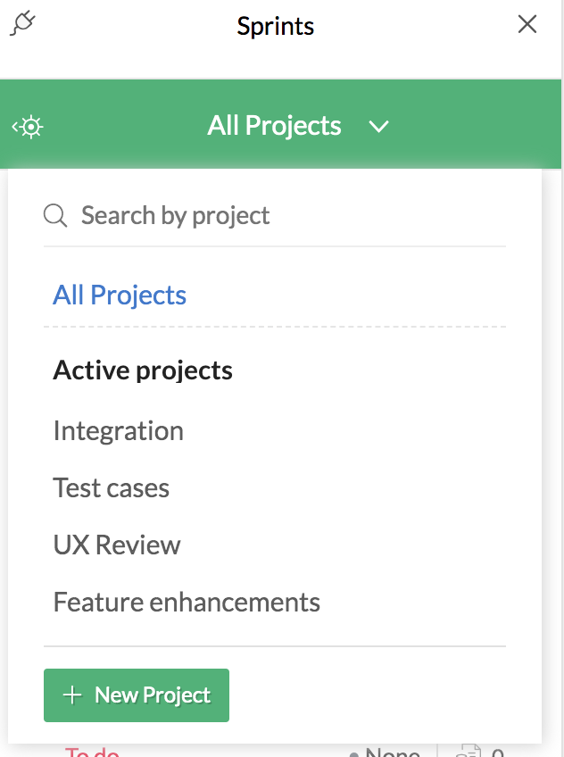The image size is (564, 757).
Task: Click the magnifier search icon
Action: [x=55, y=215]
